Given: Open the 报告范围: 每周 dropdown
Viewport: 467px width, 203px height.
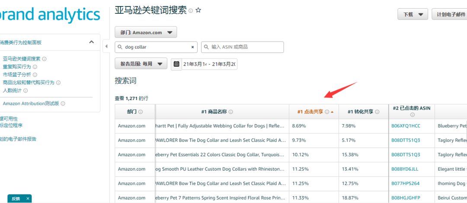Looking at the screenshot, I should (141, 64).
